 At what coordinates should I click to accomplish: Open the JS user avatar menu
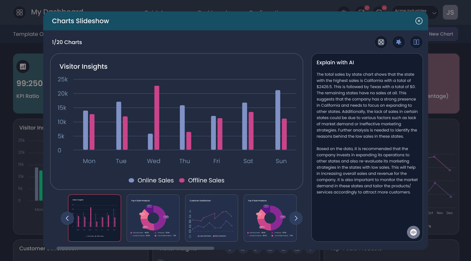click(450, 12)
